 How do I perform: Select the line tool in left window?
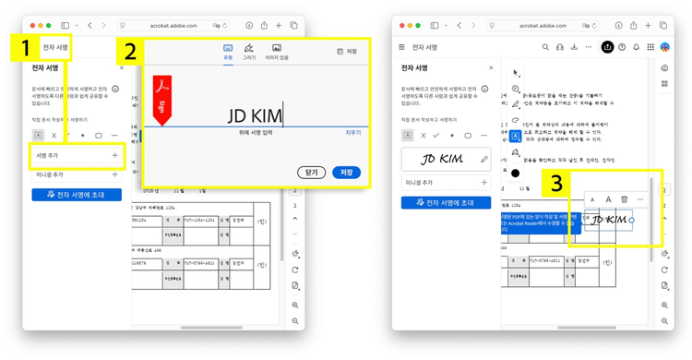[x=114, y=136]
